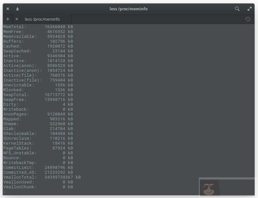Click the AnonPages 9120848 kB line
The image size is (258, 198).
(x=38, y=114)
